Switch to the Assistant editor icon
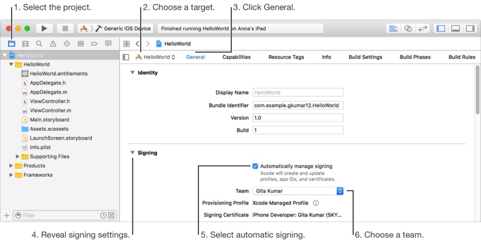The image size is (481, 242). point(408,29)
